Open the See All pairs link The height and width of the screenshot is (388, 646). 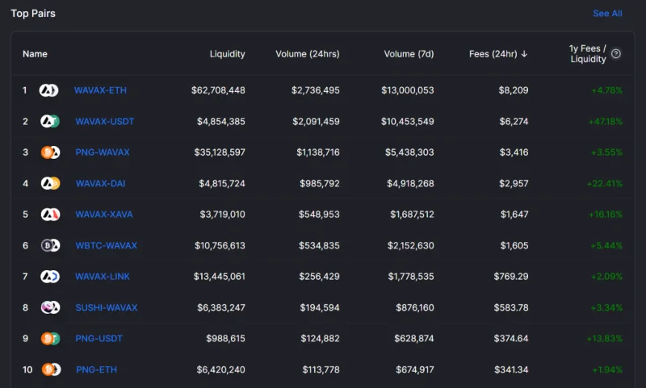pyautogui.click(x=607, y=13)
